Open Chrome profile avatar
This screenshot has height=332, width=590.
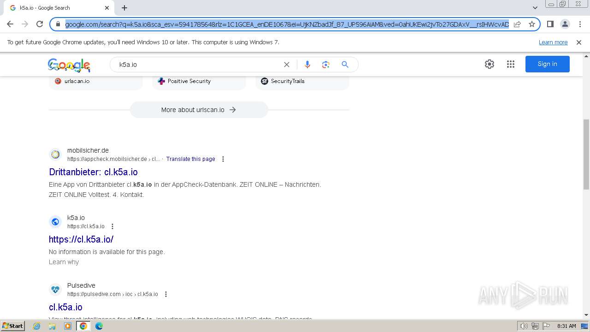tap(565, 24)
